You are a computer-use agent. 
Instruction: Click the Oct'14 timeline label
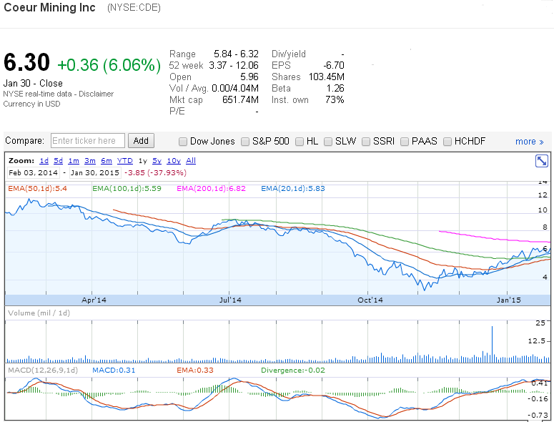tap(370, 300)
